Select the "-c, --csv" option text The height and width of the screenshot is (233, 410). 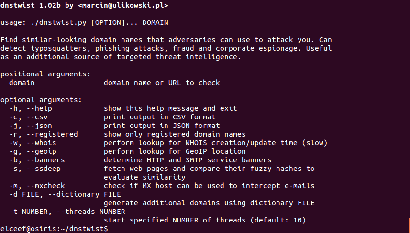[29, 117]
